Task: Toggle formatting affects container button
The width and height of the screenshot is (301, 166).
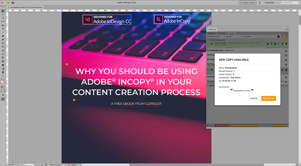Action: pyautogui.click(x=2, y=87)
